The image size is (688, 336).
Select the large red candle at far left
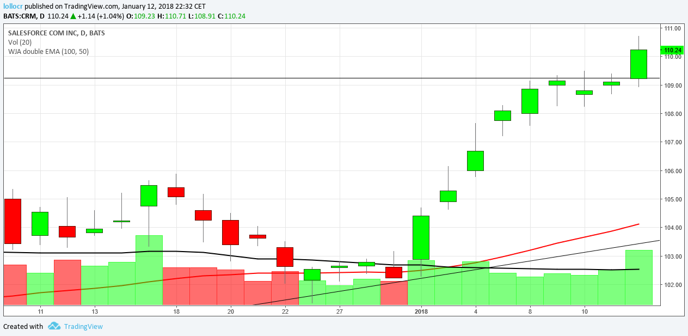coord(13,221)
